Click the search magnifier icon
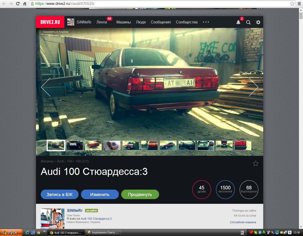This screenshot has width=303, height=236. pos(248,22)
